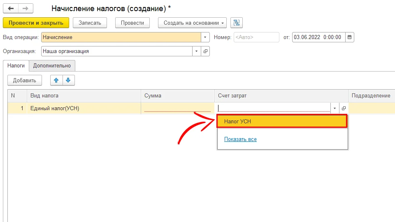The image size is (395, 222).
Task: Expand the Вид операции dropdown
Action: (205, 37)
